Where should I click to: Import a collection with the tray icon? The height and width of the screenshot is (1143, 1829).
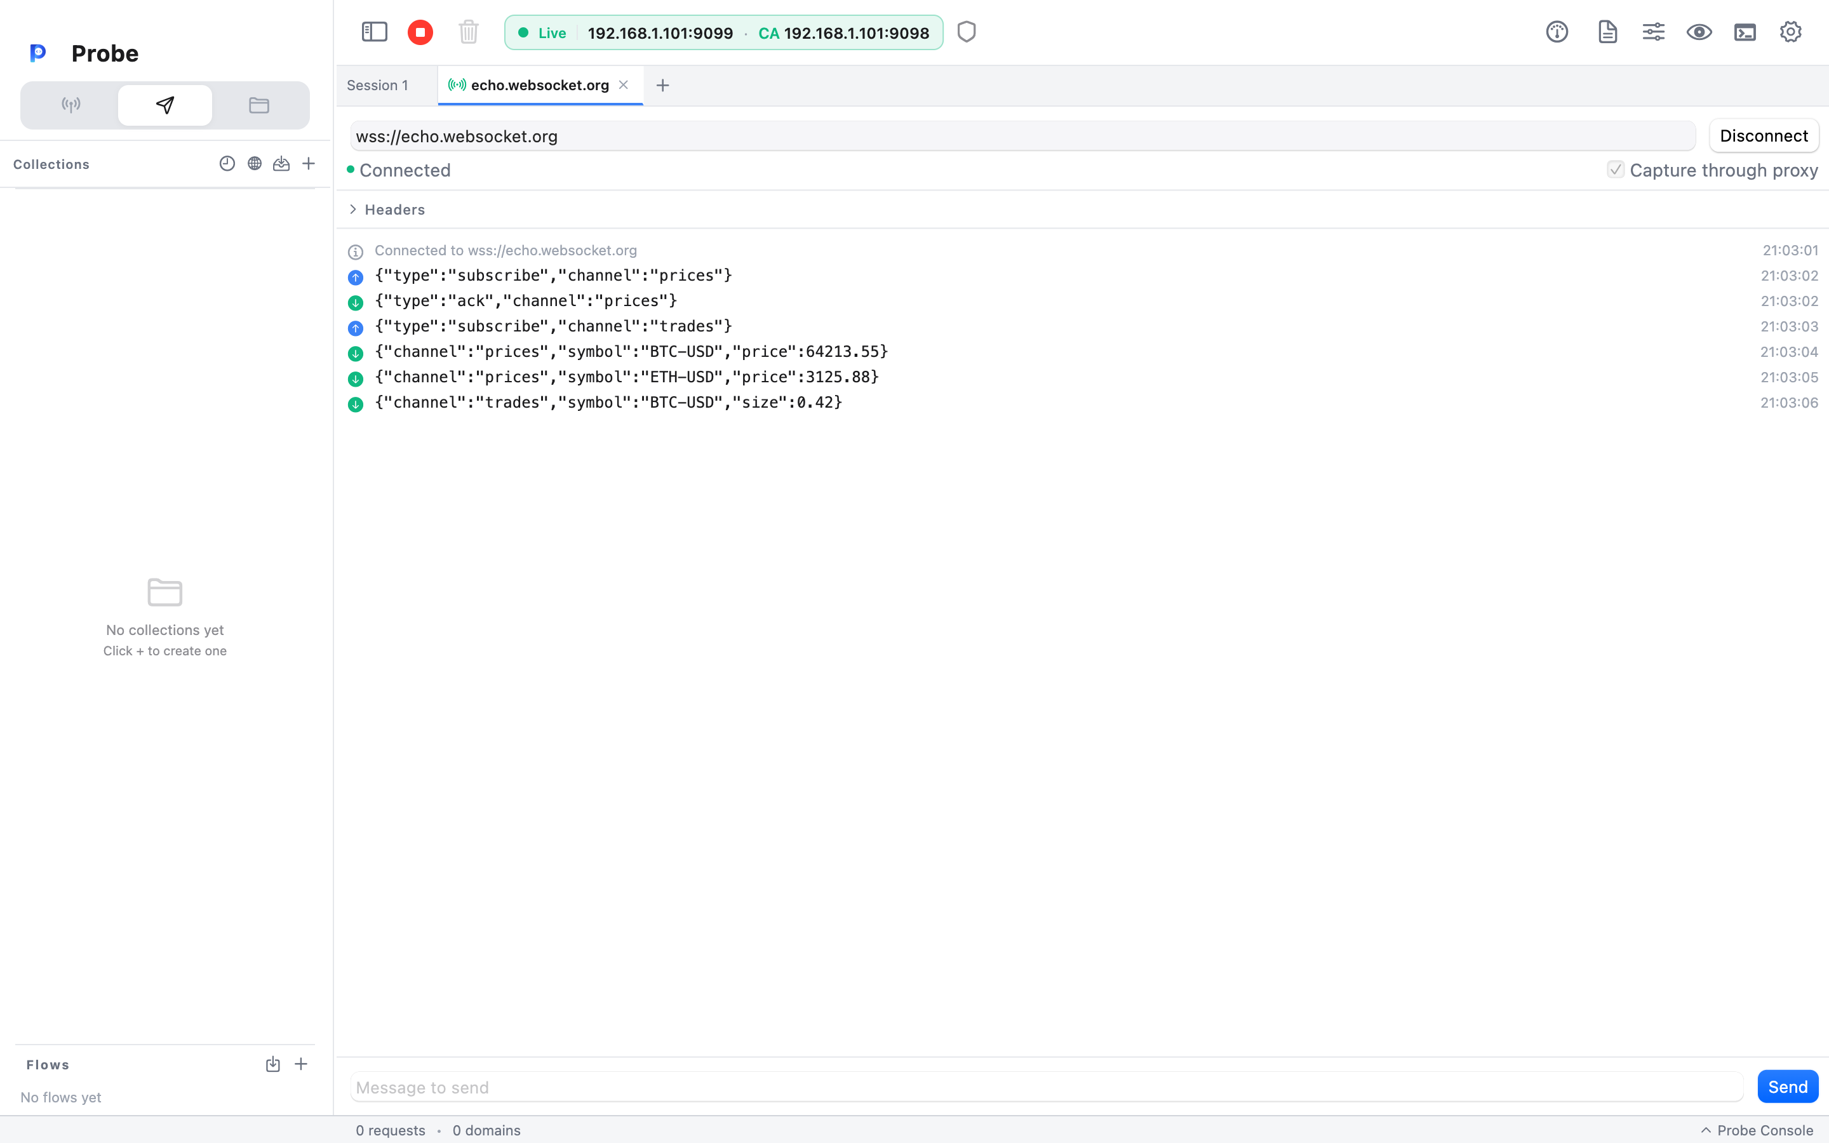(281, 164)
